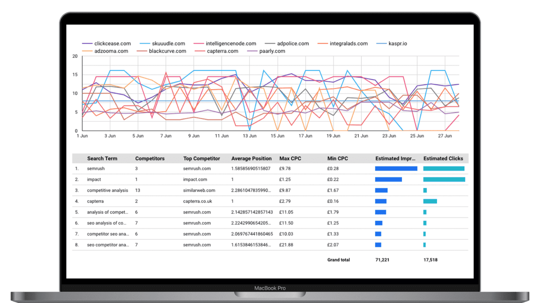The width and height of the screenshot is (540, 303).
Task: Toggle the clickcease.com legend series
Action: pos(112,44)
